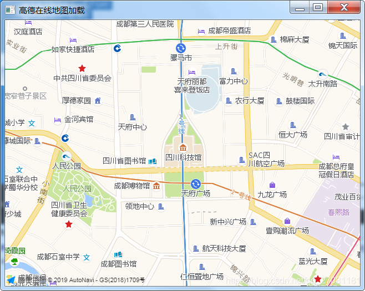Click the 太升南路 station icon

click(323, 74)
